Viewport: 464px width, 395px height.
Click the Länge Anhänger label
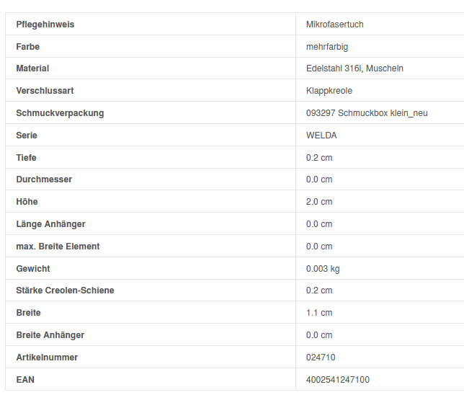(x=50, y=224)
